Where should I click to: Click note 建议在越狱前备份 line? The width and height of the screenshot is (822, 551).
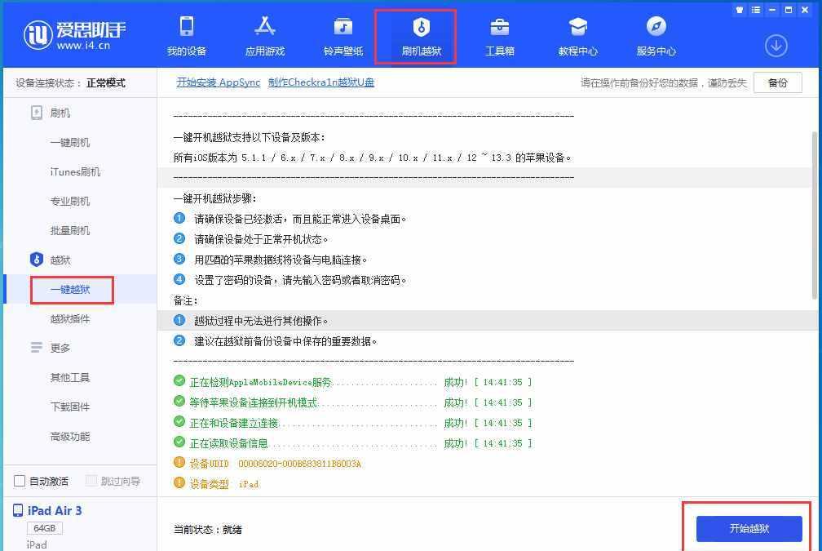[x=276, y=341]
